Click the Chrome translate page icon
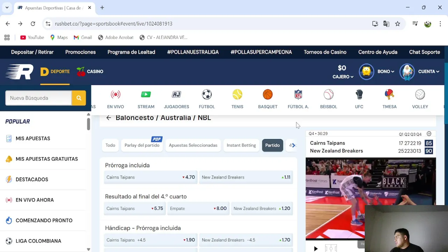 [386, 24]
